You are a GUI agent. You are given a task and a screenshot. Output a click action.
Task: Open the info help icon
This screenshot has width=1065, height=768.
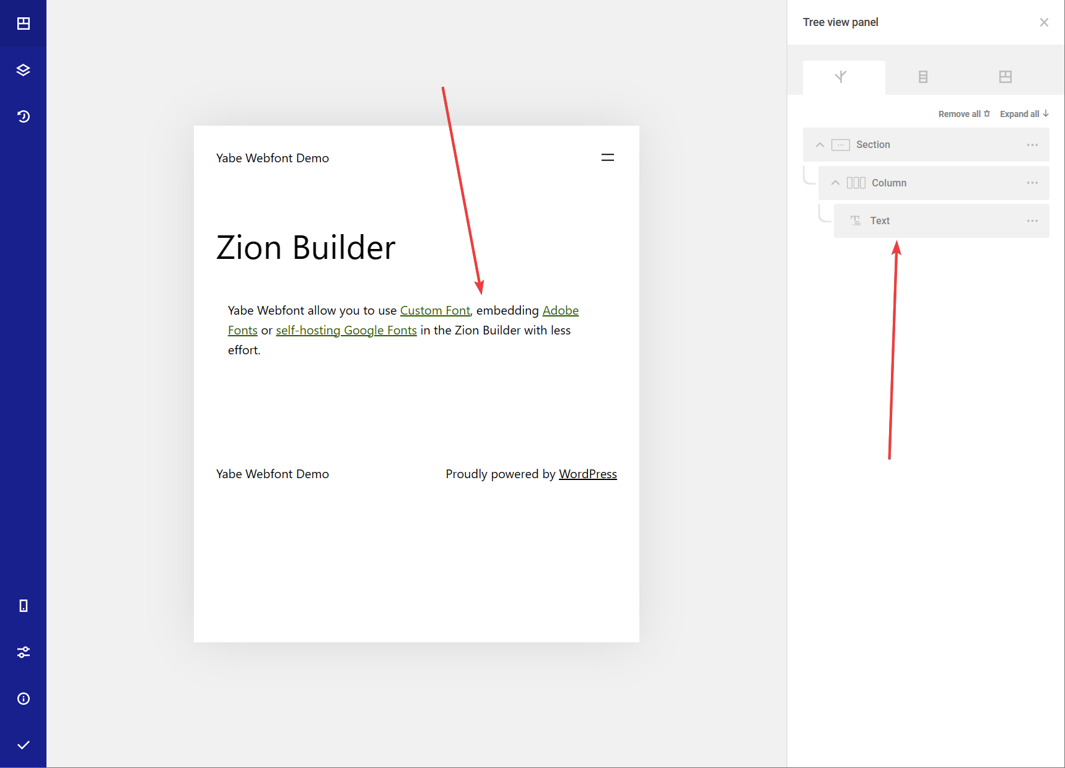23,699
